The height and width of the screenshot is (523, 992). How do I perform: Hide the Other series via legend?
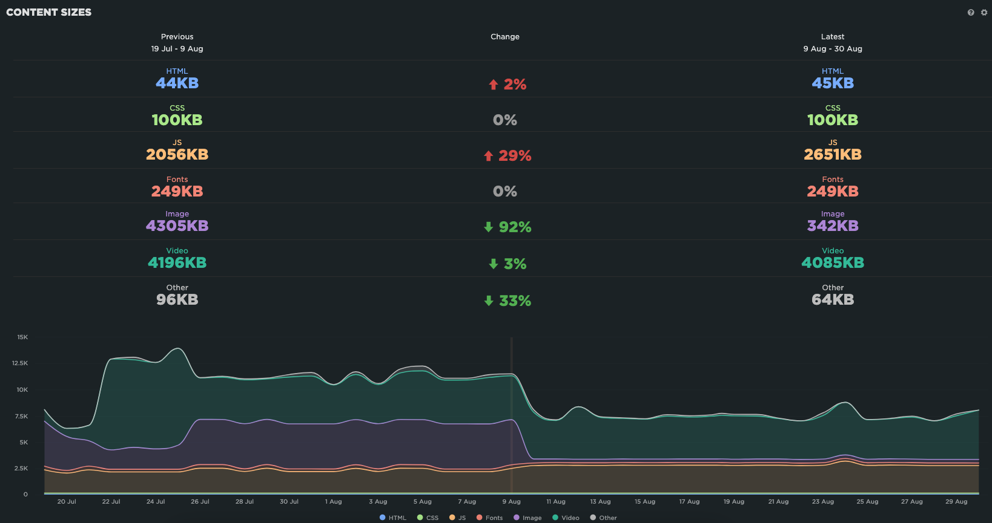[603, 518]
